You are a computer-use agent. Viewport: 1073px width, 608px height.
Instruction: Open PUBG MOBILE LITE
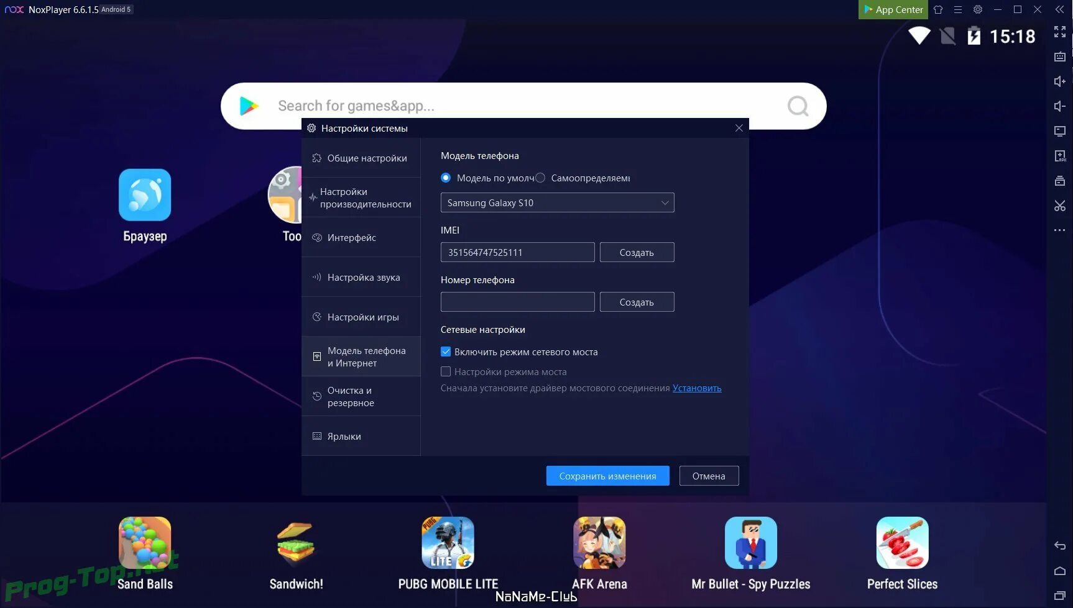(x=448, y=553)
